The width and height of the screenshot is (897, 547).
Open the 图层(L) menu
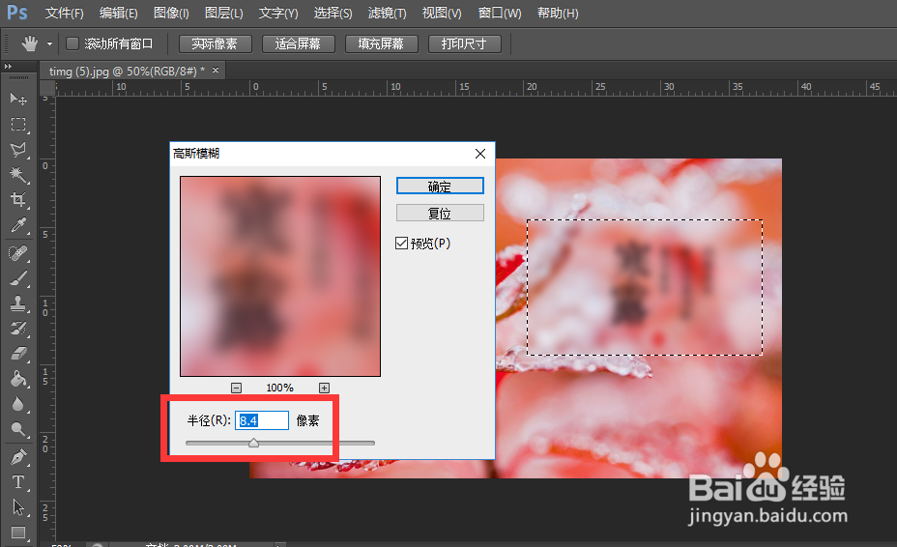pos(223,13)
